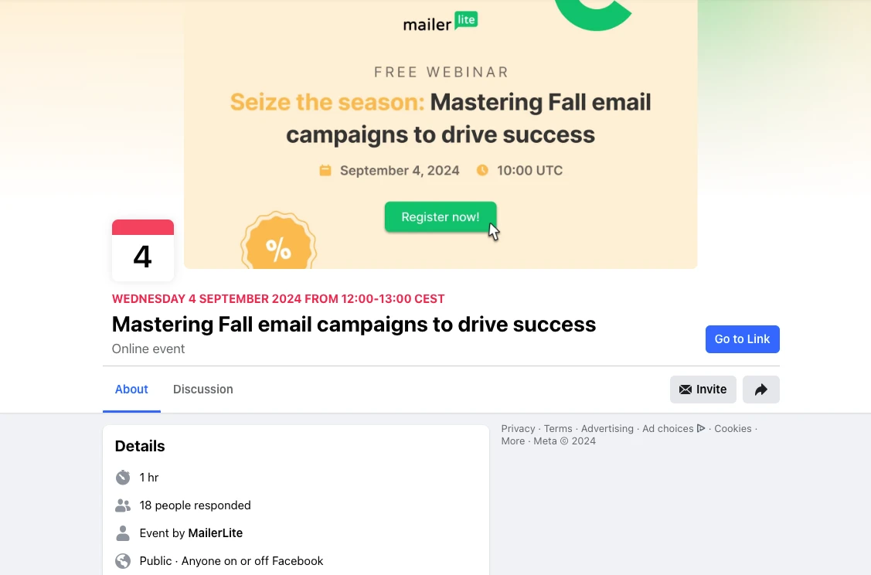
Task: Switch to the Discussion tab
Action: 202,390
